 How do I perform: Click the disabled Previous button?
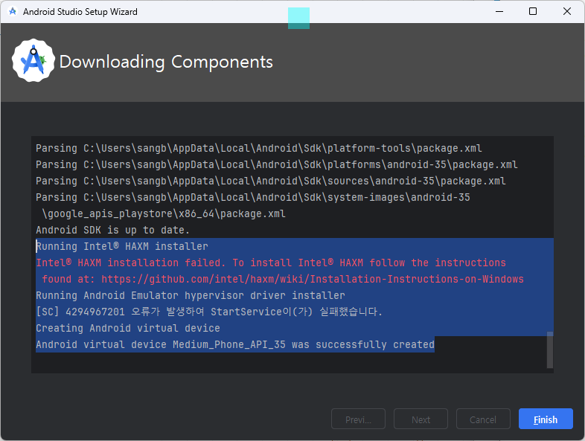click(x=358, y=419)
